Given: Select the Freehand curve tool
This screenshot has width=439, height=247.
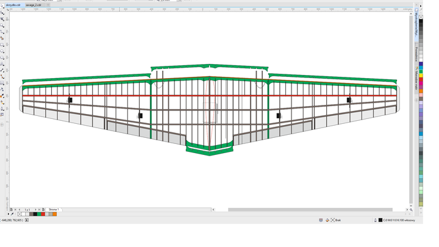Looking at the screenshot, I should (x=2, y=32).
